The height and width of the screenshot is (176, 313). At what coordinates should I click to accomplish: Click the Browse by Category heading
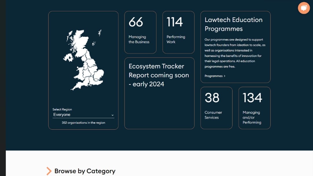(85, 171)
